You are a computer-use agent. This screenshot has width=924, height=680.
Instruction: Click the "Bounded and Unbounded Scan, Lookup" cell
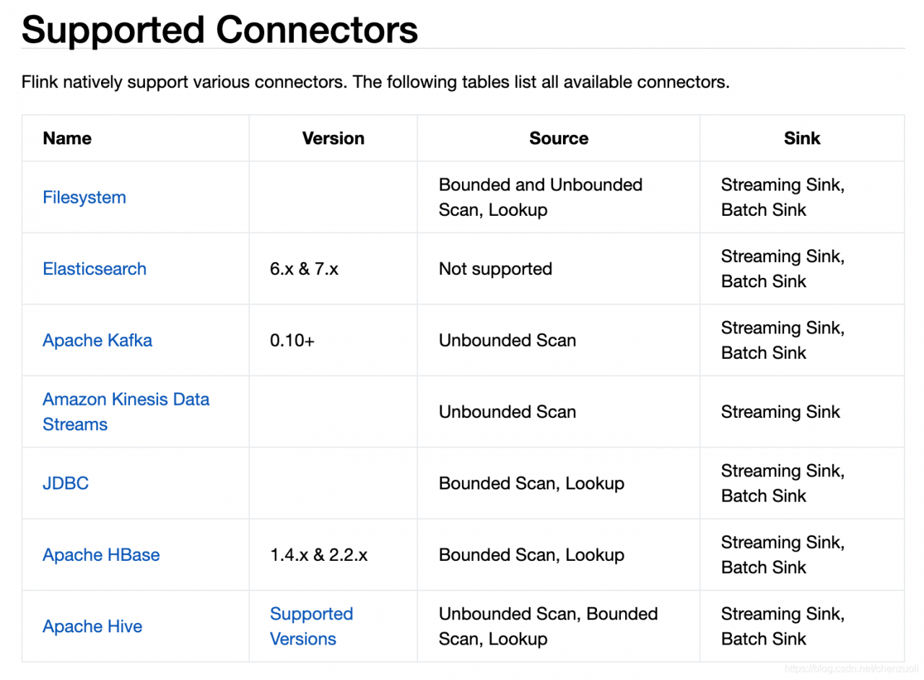coord(540,197)
